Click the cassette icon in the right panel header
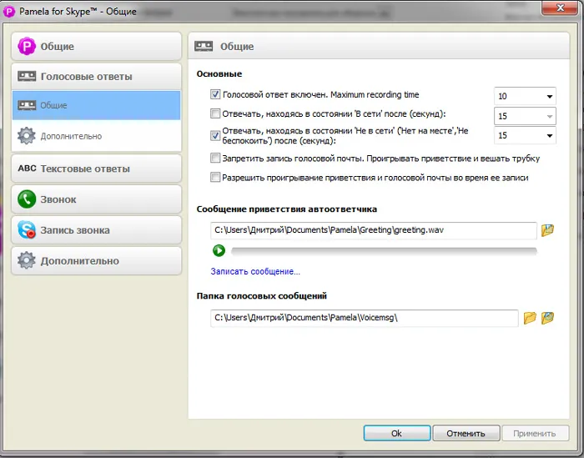This screenshot has height=458, width=584. click(x=204, y=46)
